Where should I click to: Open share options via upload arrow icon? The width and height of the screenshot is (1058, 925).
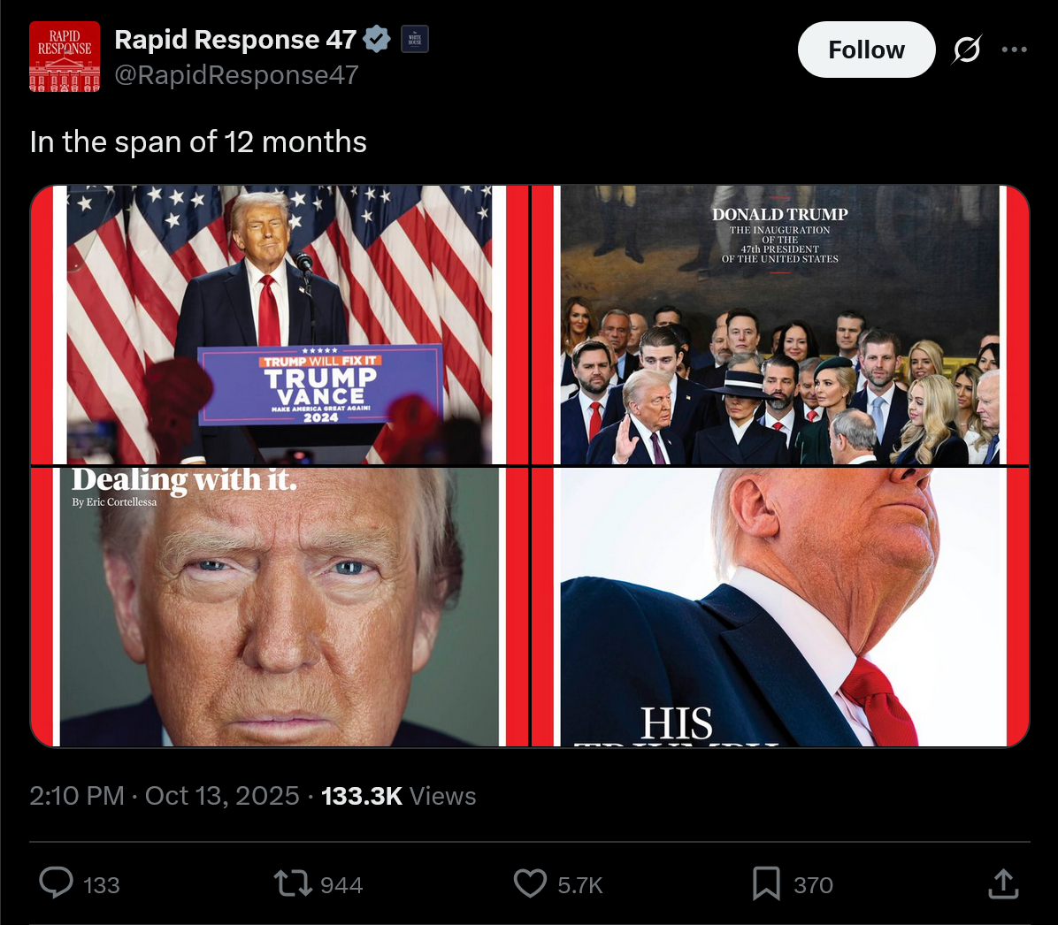pos(1003,883)
